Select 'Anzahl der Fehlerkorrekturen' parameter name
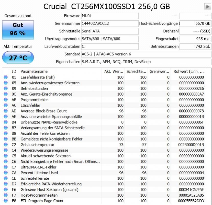212x205 pixels. pyautogui.click(x=45, y=133)
